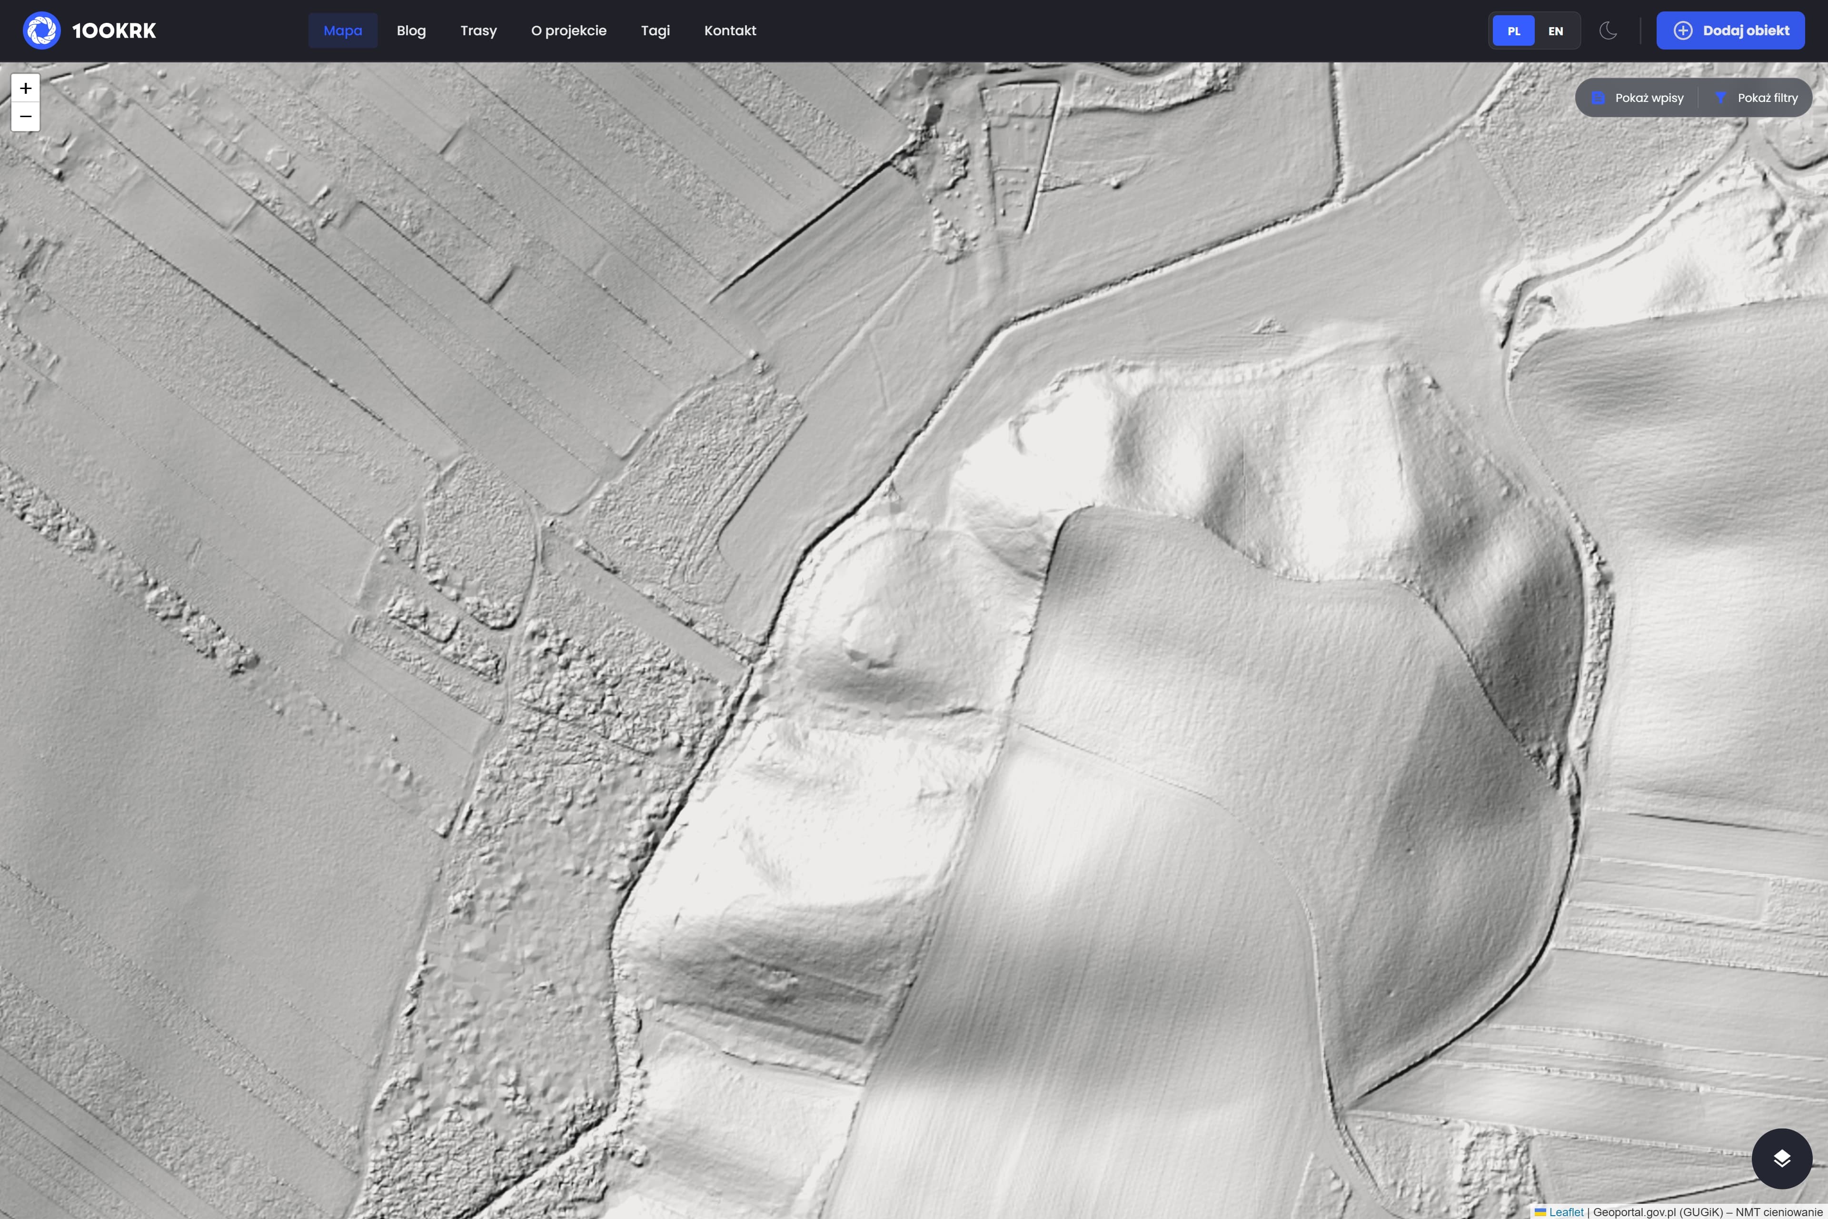Go to the Blog page
Viewport: 1828px width, 1219px height.
click(x=411, y=30)
